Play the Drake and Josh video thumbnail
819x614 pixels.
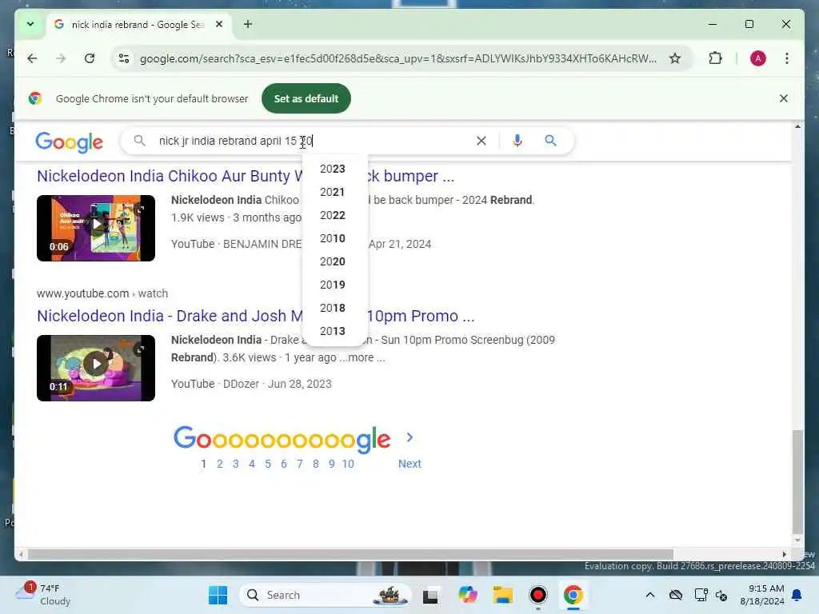tap(96, 368)
